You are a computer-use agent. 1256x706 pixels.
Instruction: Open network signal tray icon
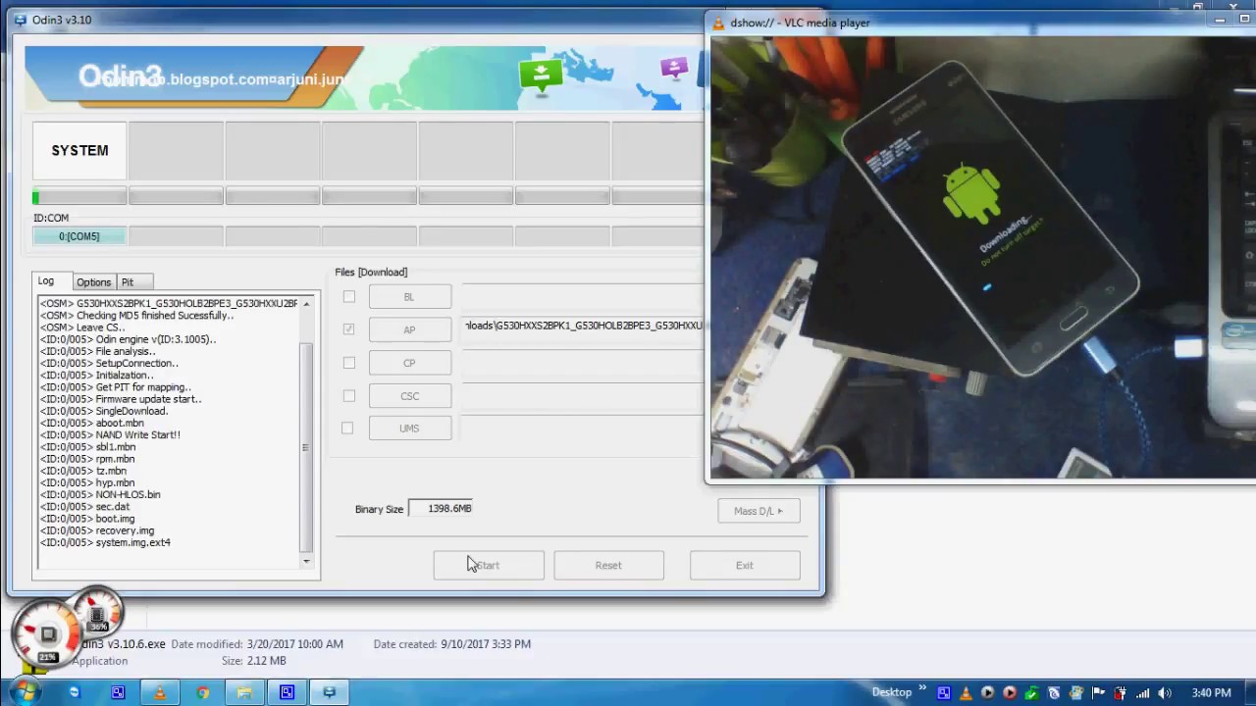(1142, 692)
